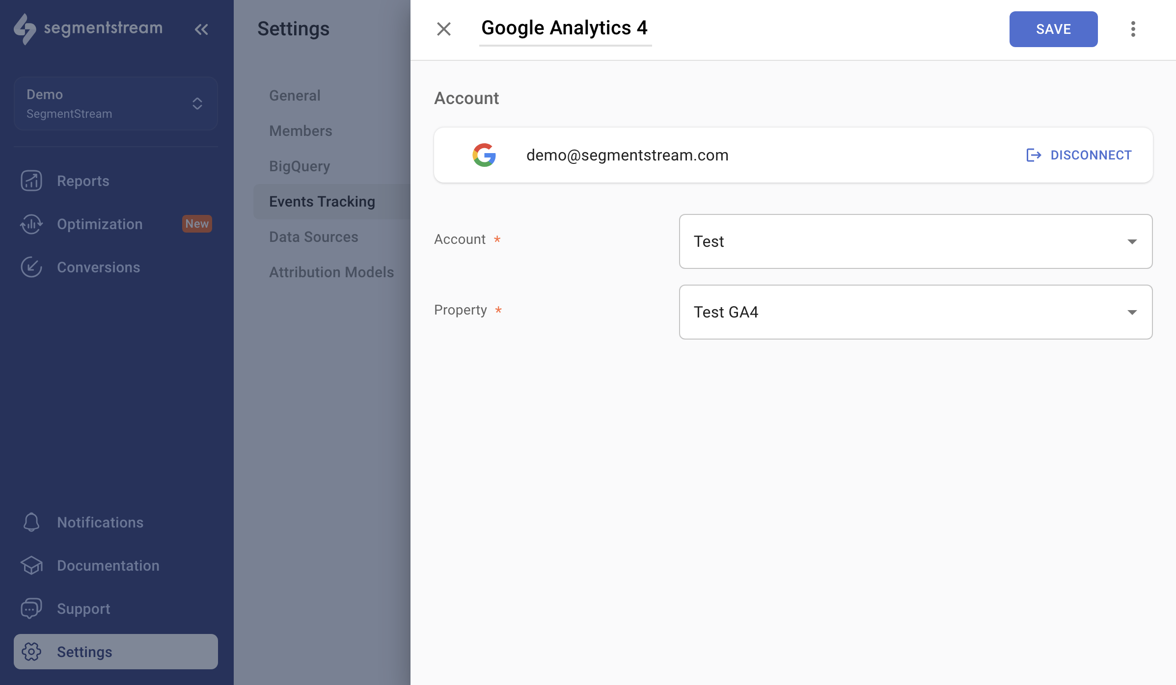
Task: Open the Account dropdown showing Test
Action: pos(915,241)
